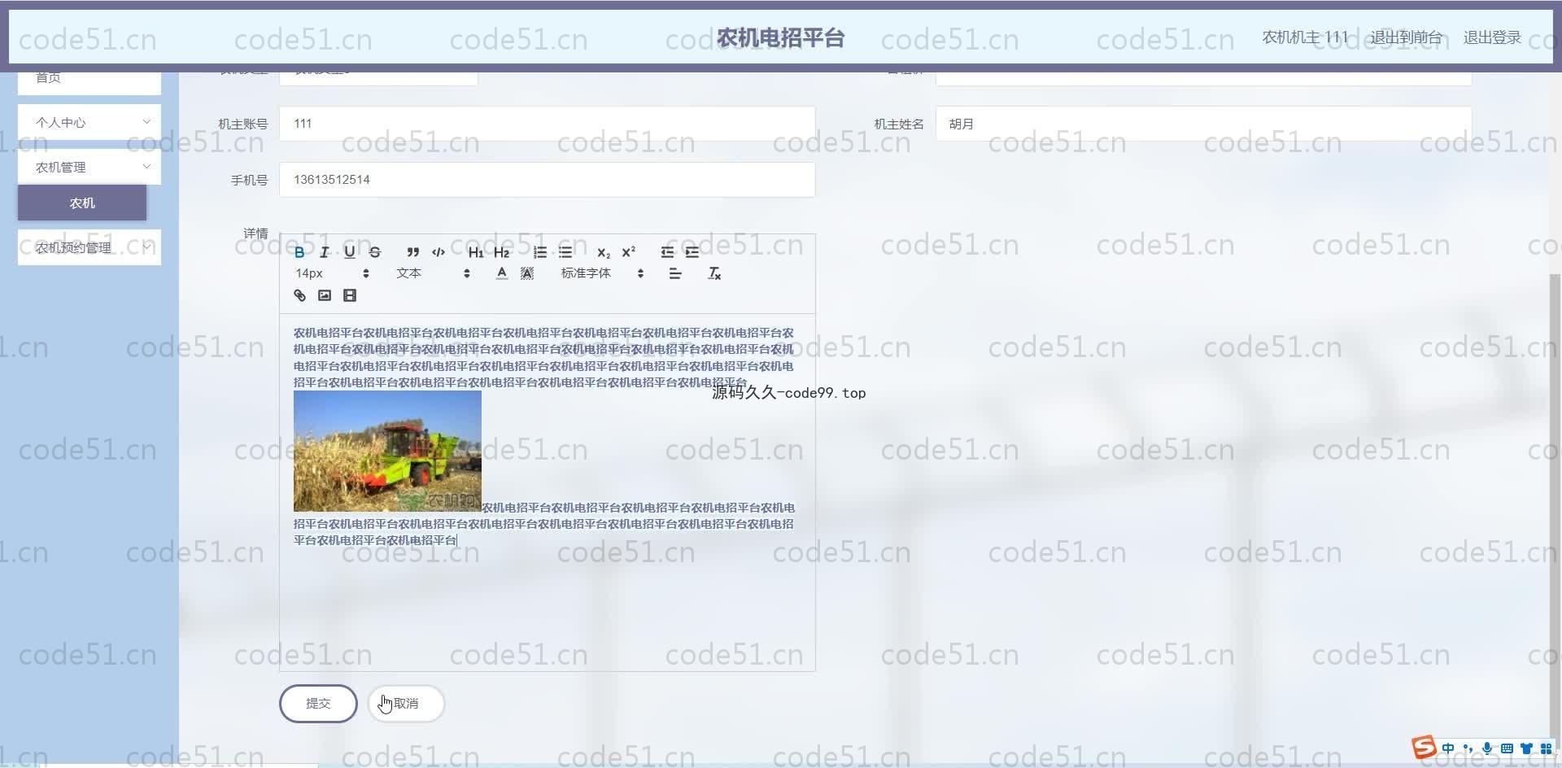Image resolution: width=1562 pixels, height=768 pixels.
Task: Apply subscript formatting
Action: point(603,252)
